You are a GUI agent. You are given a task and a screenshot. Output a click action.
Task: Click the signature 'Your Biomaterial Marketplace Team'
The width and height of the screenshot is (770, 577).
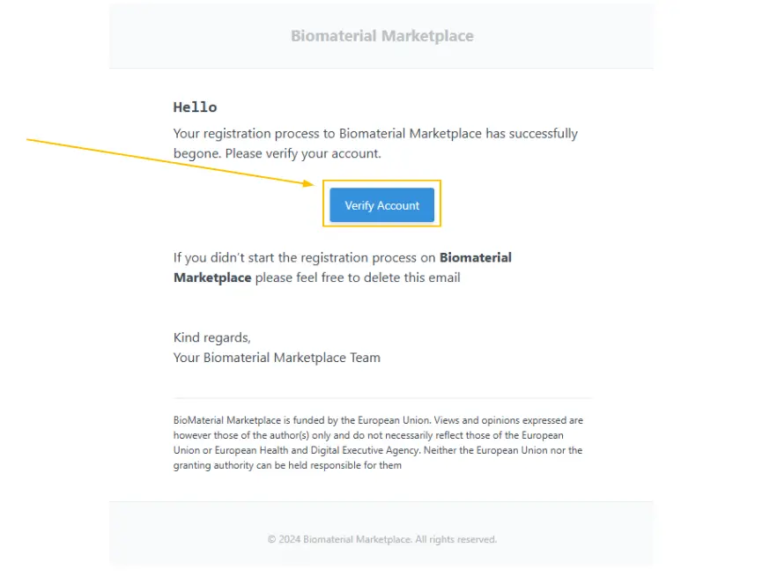(x=277, y=358)
